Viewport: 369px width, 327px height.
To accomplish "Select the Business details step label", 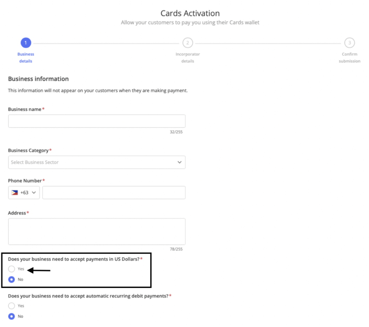I will [x=26, y=58].
